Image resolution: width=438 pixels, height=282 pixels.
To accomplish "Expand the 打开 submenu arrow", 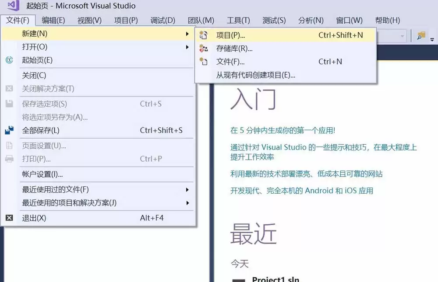I will click(187, 47).
